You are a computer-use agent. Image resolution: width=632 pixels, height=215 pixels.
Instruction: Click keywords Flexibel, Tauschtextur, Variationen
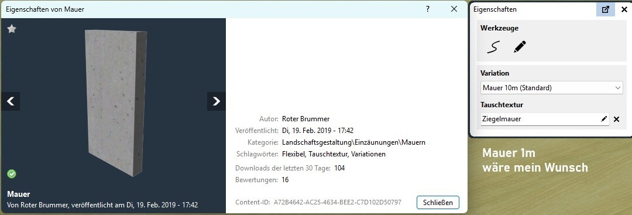coord(334,154)
